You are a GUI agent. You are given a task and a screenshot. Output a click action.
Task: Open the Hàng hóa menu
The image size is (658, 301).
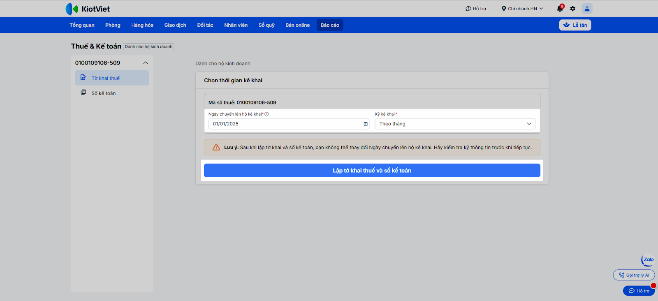[x=142, y=25]
